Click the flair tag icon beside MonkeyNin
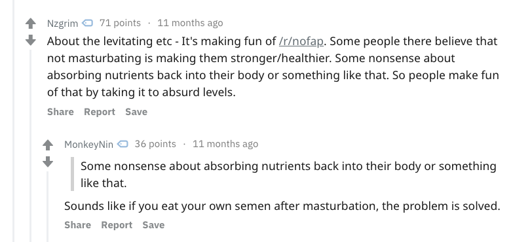The image size is (532, 242). click(x=123, y=144)
